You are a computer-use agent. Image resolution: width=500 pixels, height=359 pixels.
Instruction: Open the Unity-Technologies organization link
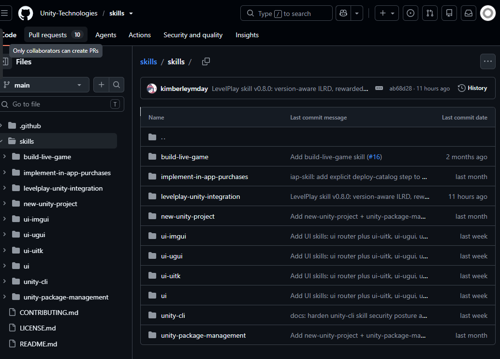[x=69, y=14]
